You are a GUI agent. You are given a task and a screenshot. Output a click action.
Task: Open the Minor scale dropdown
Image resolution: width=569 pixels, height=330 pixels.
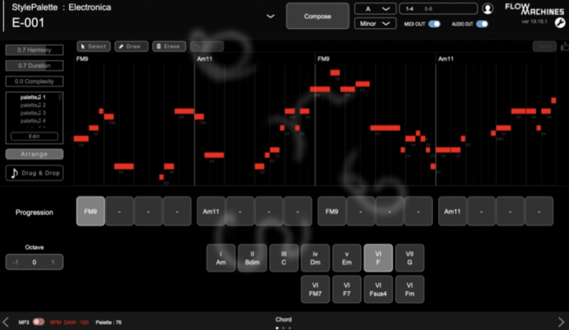pyautogui.click(x=375, y=23)
